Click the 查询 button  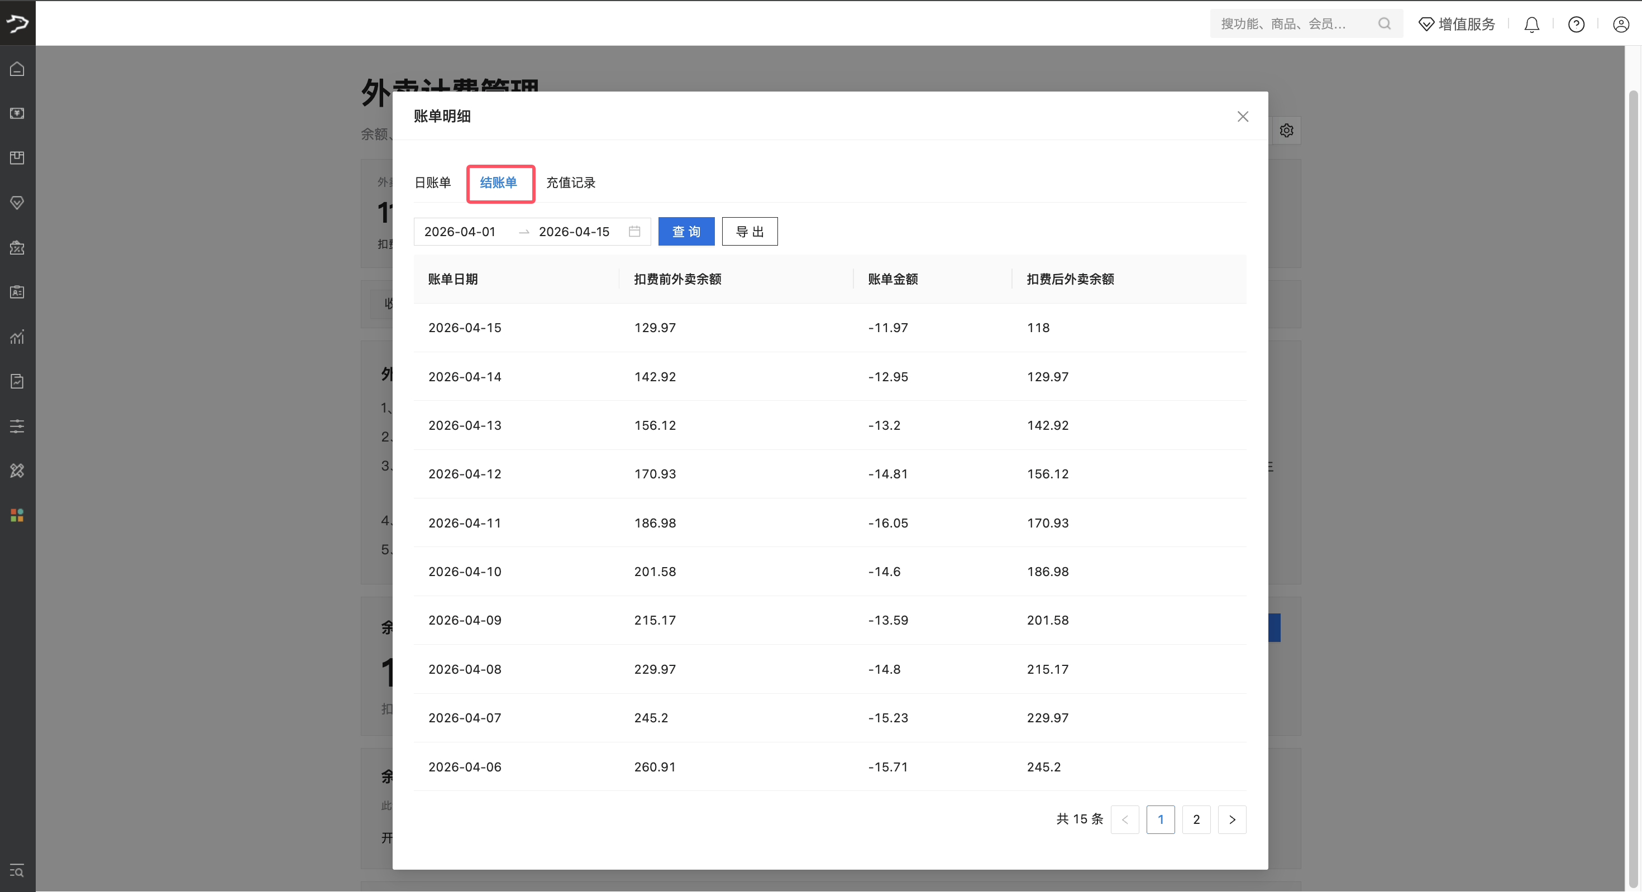tap(686, 231)
